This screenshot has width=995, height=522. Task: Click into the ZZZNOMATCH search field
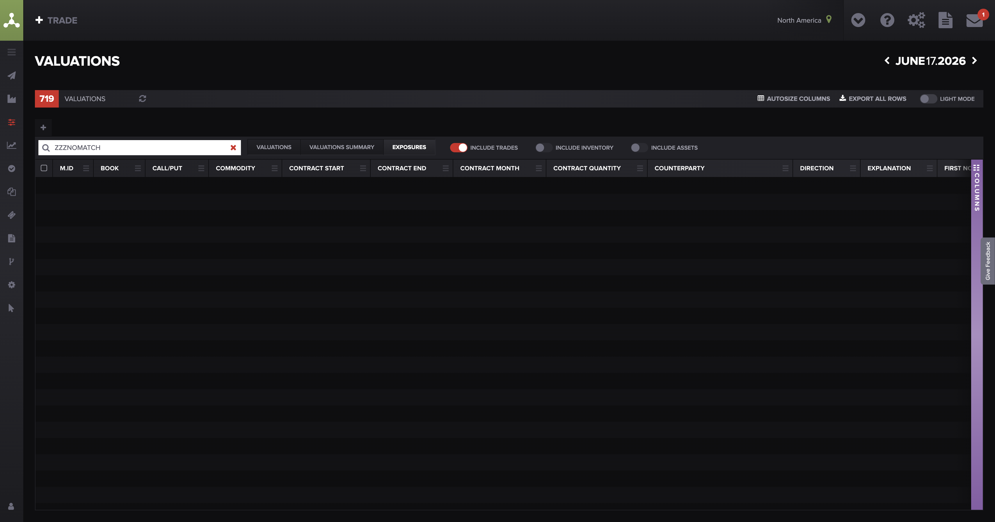(139, 148)
